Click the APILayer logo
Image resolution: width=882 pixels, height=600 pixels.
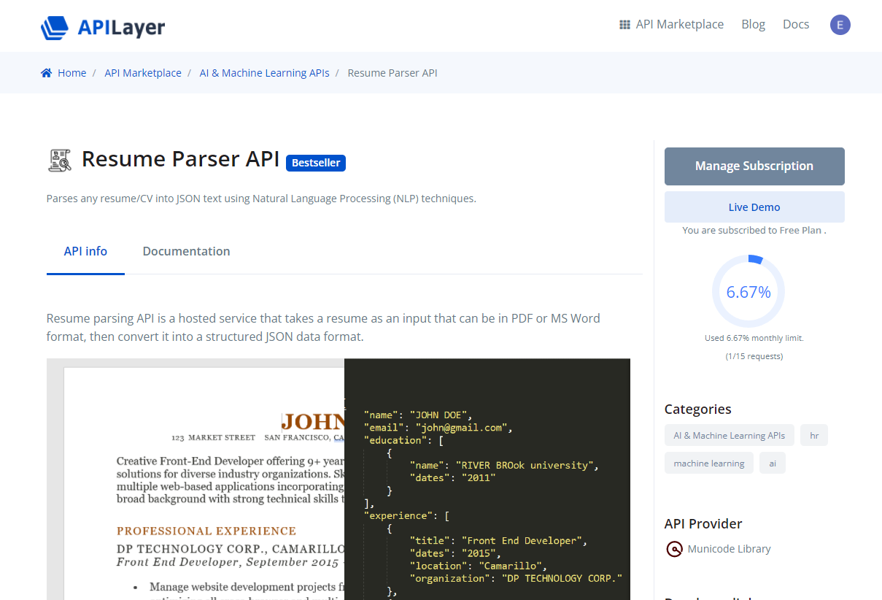pos(103,28)
